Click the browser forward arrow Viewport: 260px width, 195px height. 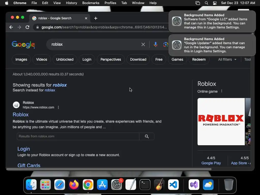tap(19, 27)
